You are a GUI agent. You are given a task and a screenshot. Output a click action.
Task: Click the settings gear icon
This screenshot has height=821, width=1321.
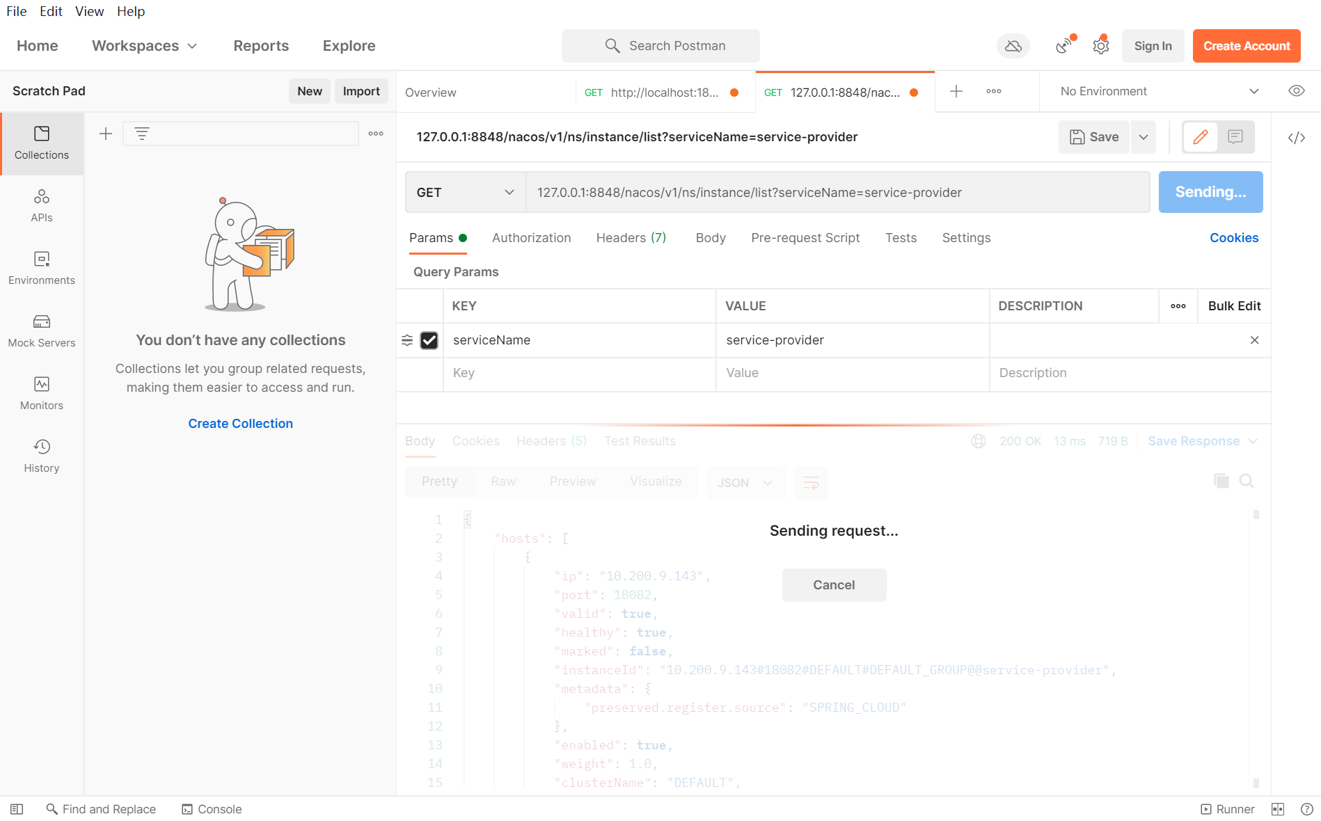click(1100, 46)
